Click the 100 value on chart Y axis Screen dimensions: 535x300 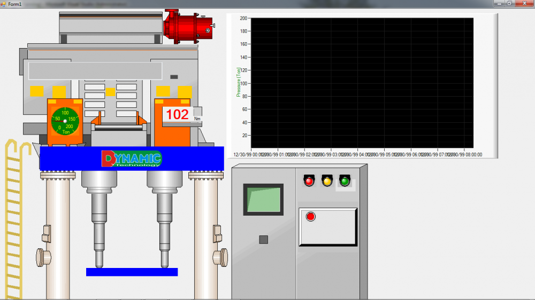coord(243,83)
